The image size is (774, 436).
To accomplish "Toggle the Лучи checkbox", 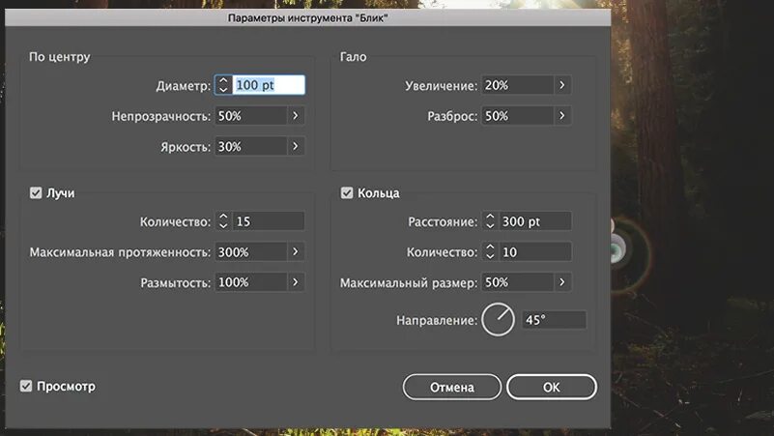I will click(36, 192).
